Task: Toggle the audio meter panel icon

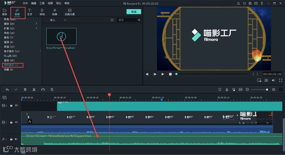Action: point(281,90)
